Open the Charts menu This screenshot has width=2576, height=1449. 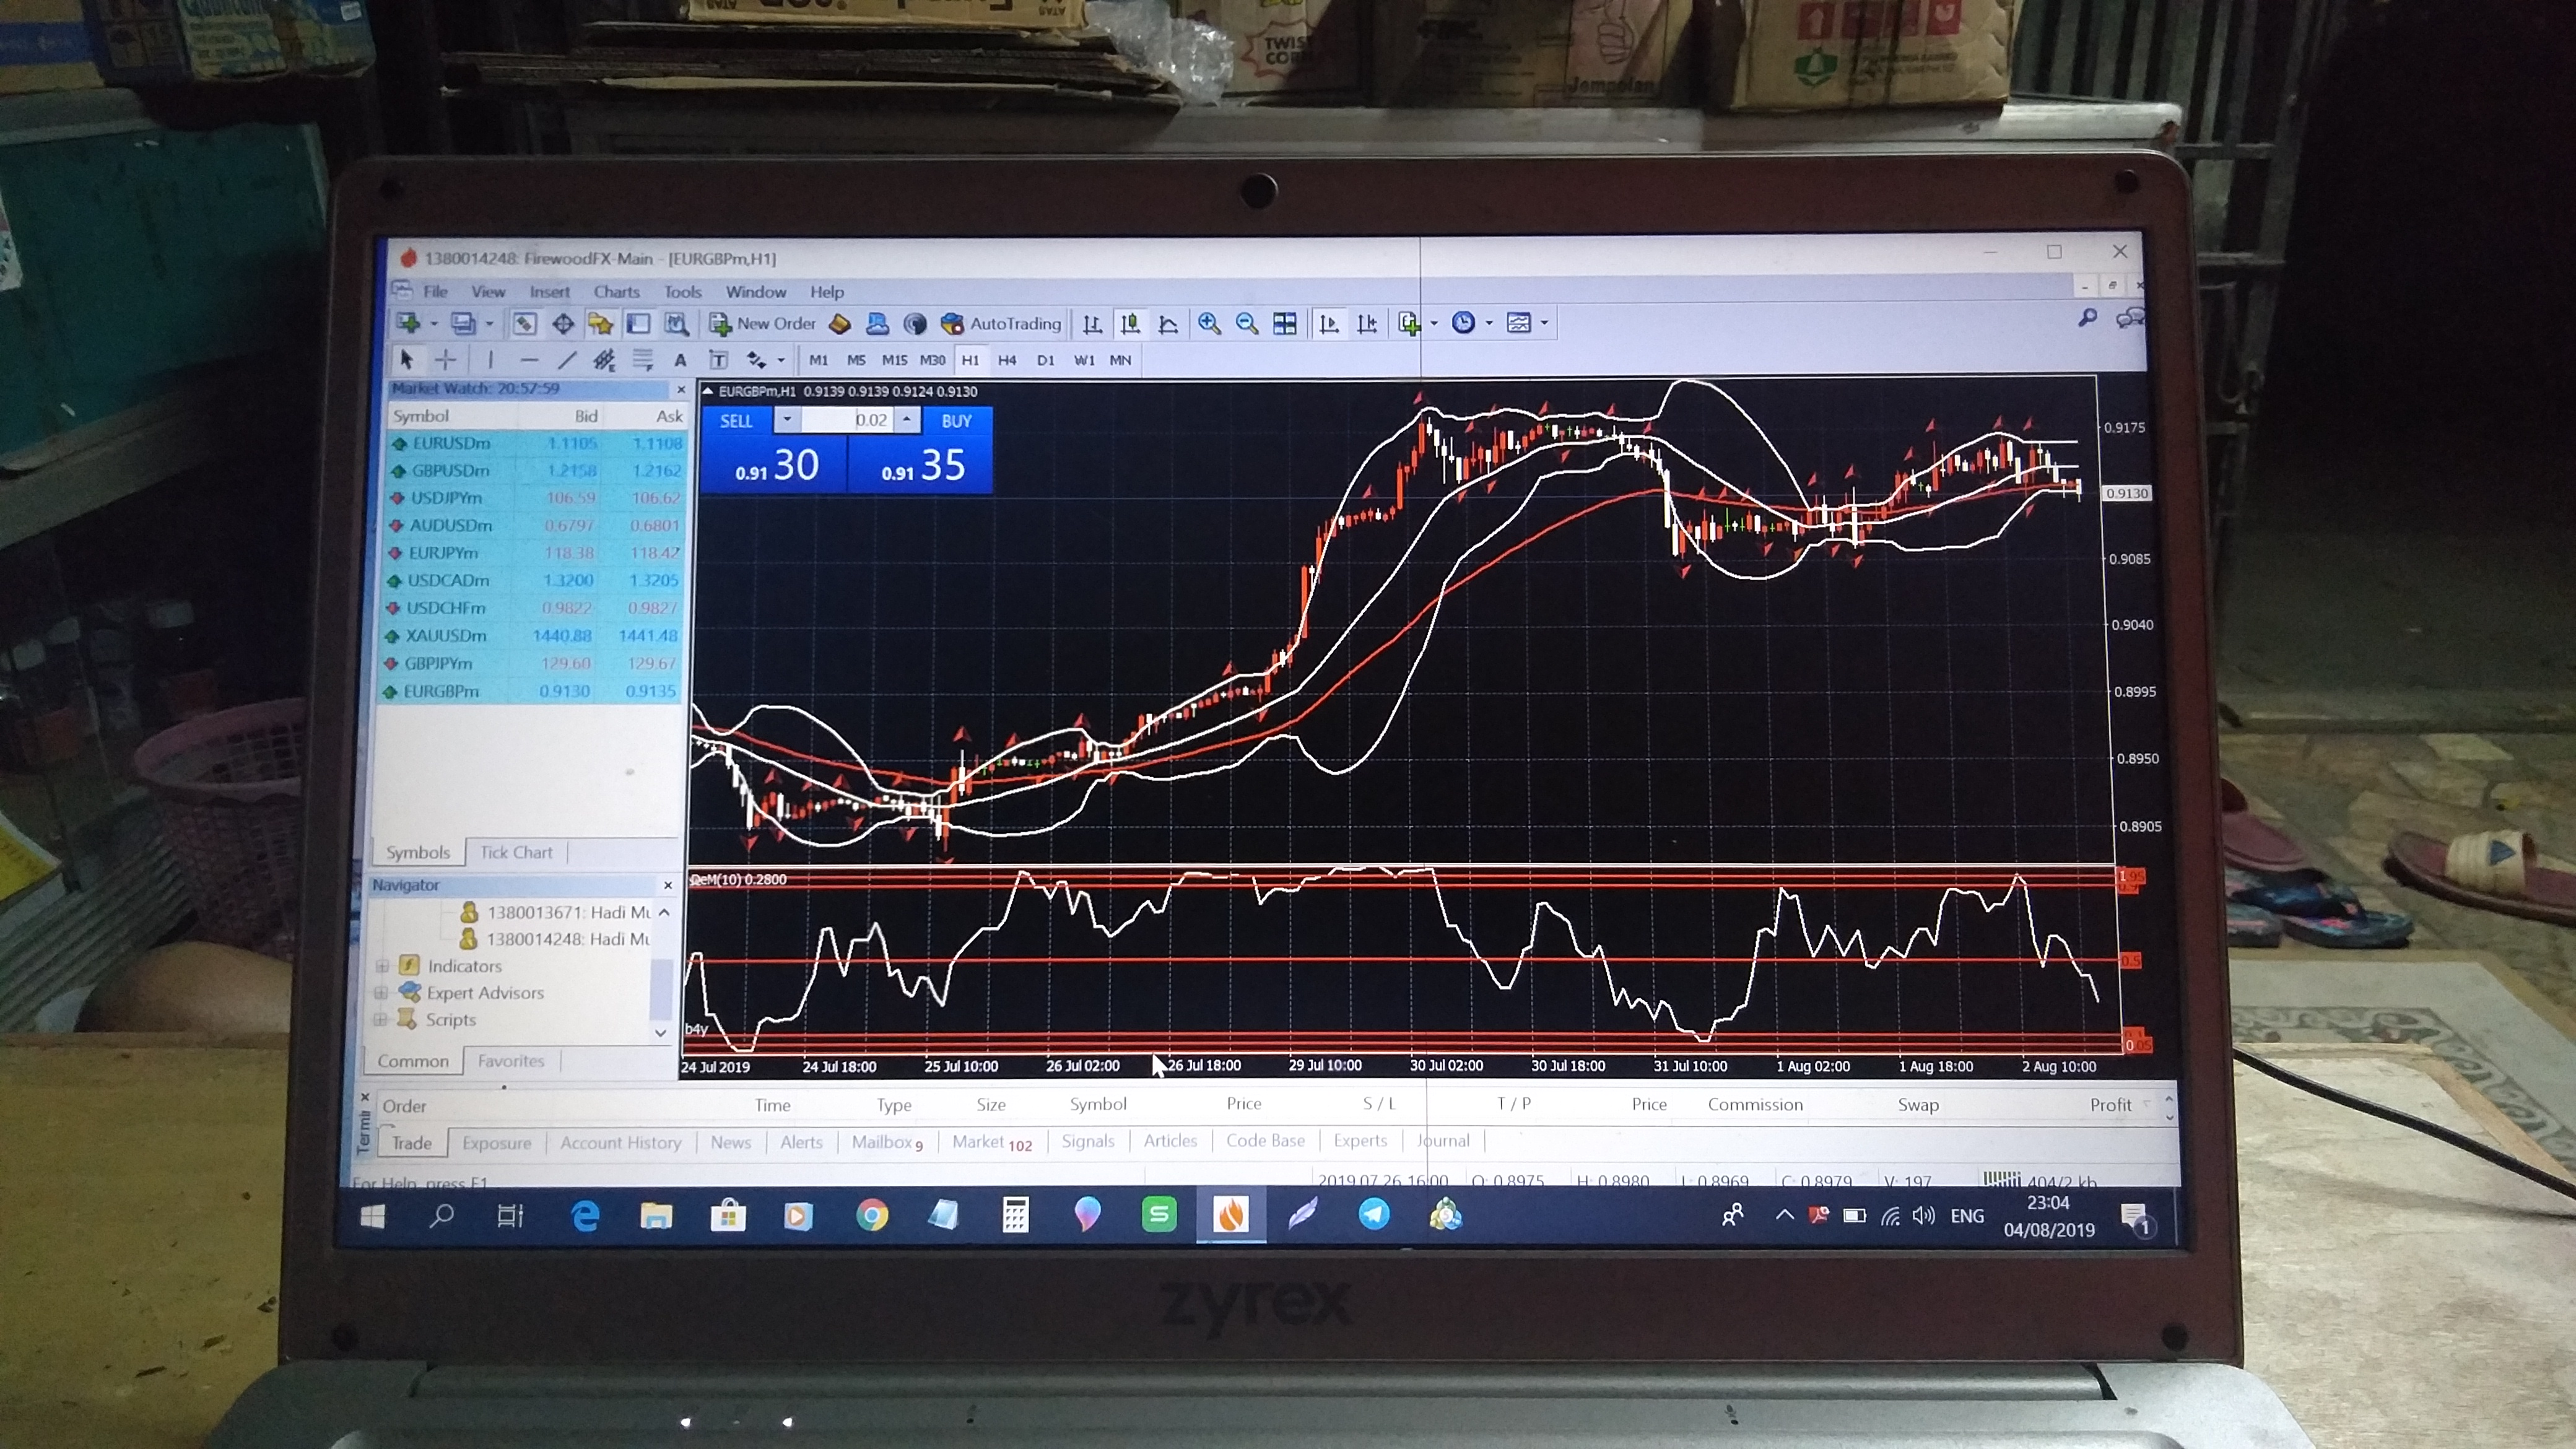click(616, 292)
